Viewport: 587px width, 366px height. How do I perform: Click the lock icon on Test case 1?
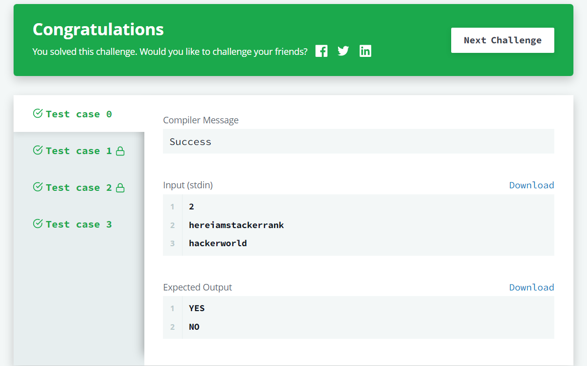(x=120, y=151)
